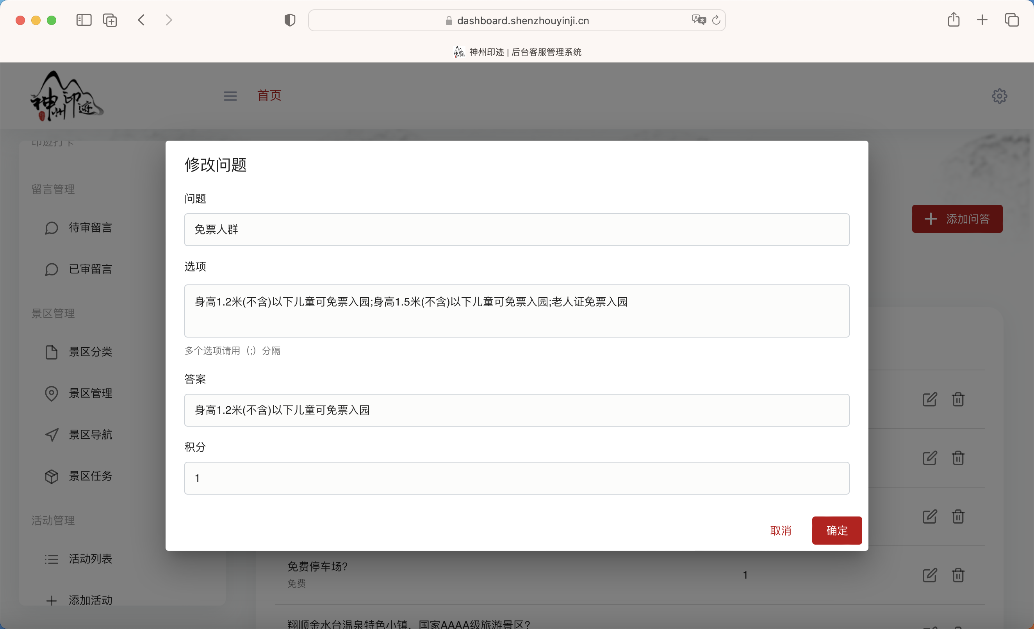Open a new tab with plus icon
The image size is (1034, 629).
[982, 20]
